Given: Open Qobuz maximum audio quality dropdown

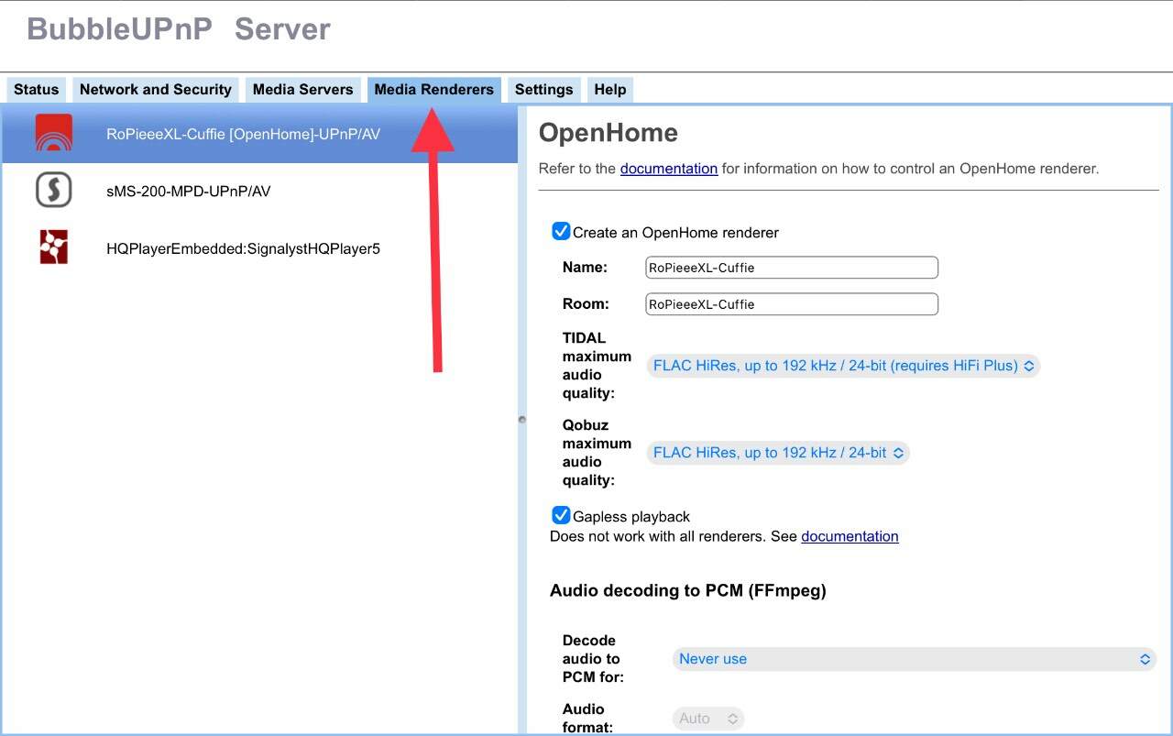Looking at the screenshot, I should point(778,453).
